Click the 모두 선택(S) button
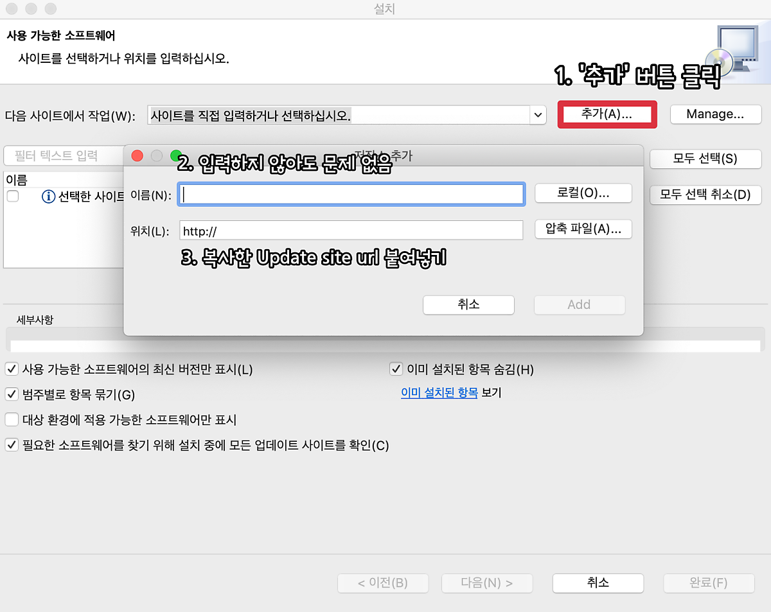Image resolution: width=771 pixels, height=612 pixels. tap(705, 159)
